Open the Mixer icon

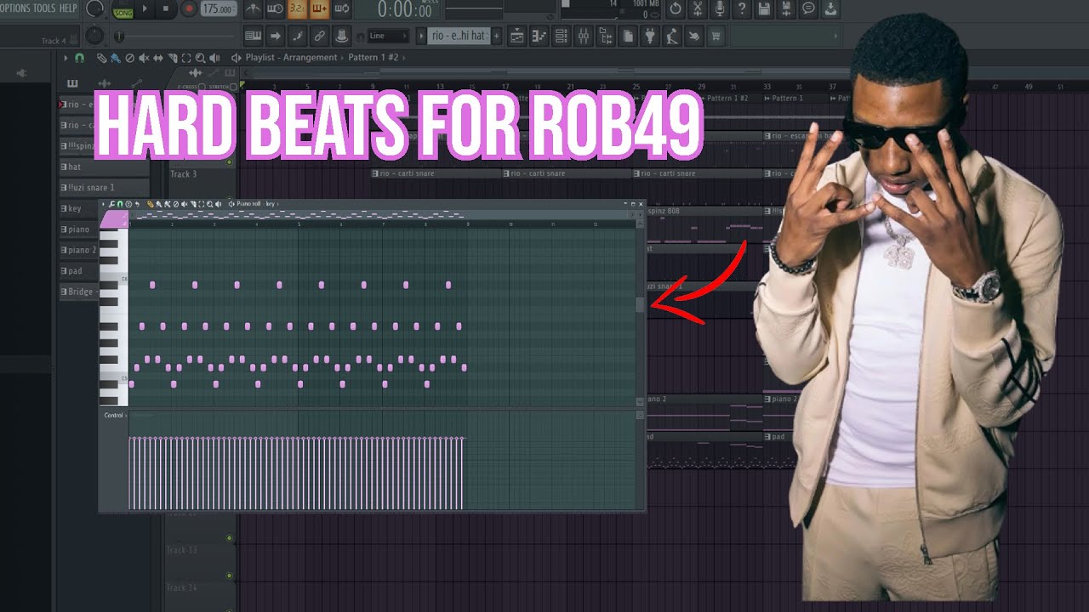tap(584, 36)
